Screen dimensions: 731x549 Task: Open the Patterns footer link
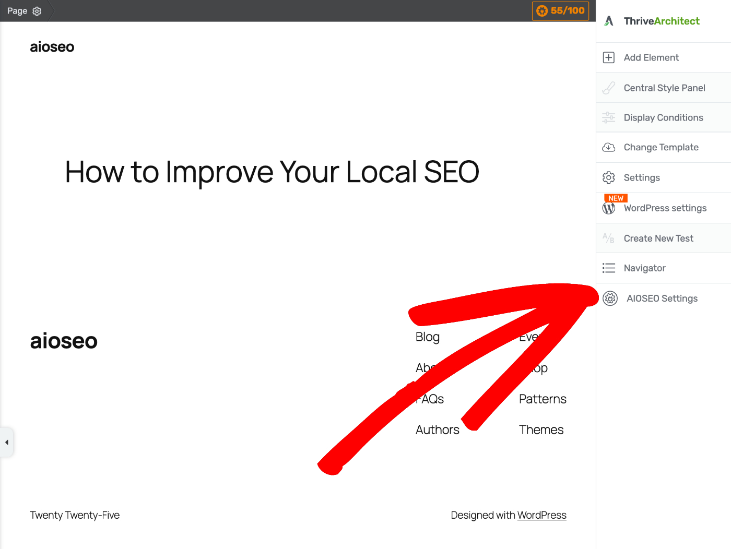(x=543, y=399)
